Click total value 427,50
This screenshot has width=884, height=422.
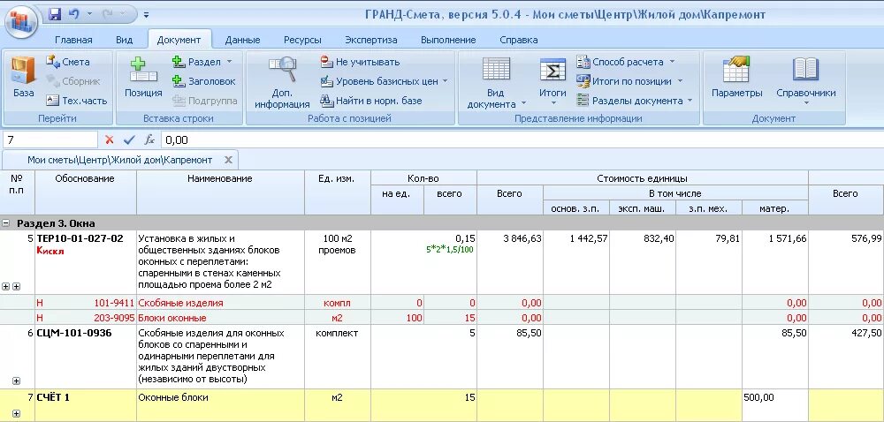pos(866,333)
